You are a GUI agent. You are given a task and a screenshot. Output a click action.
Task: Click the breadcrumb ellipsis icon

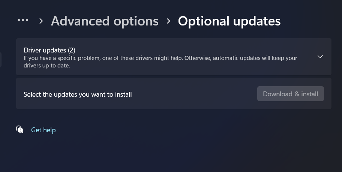23,21
